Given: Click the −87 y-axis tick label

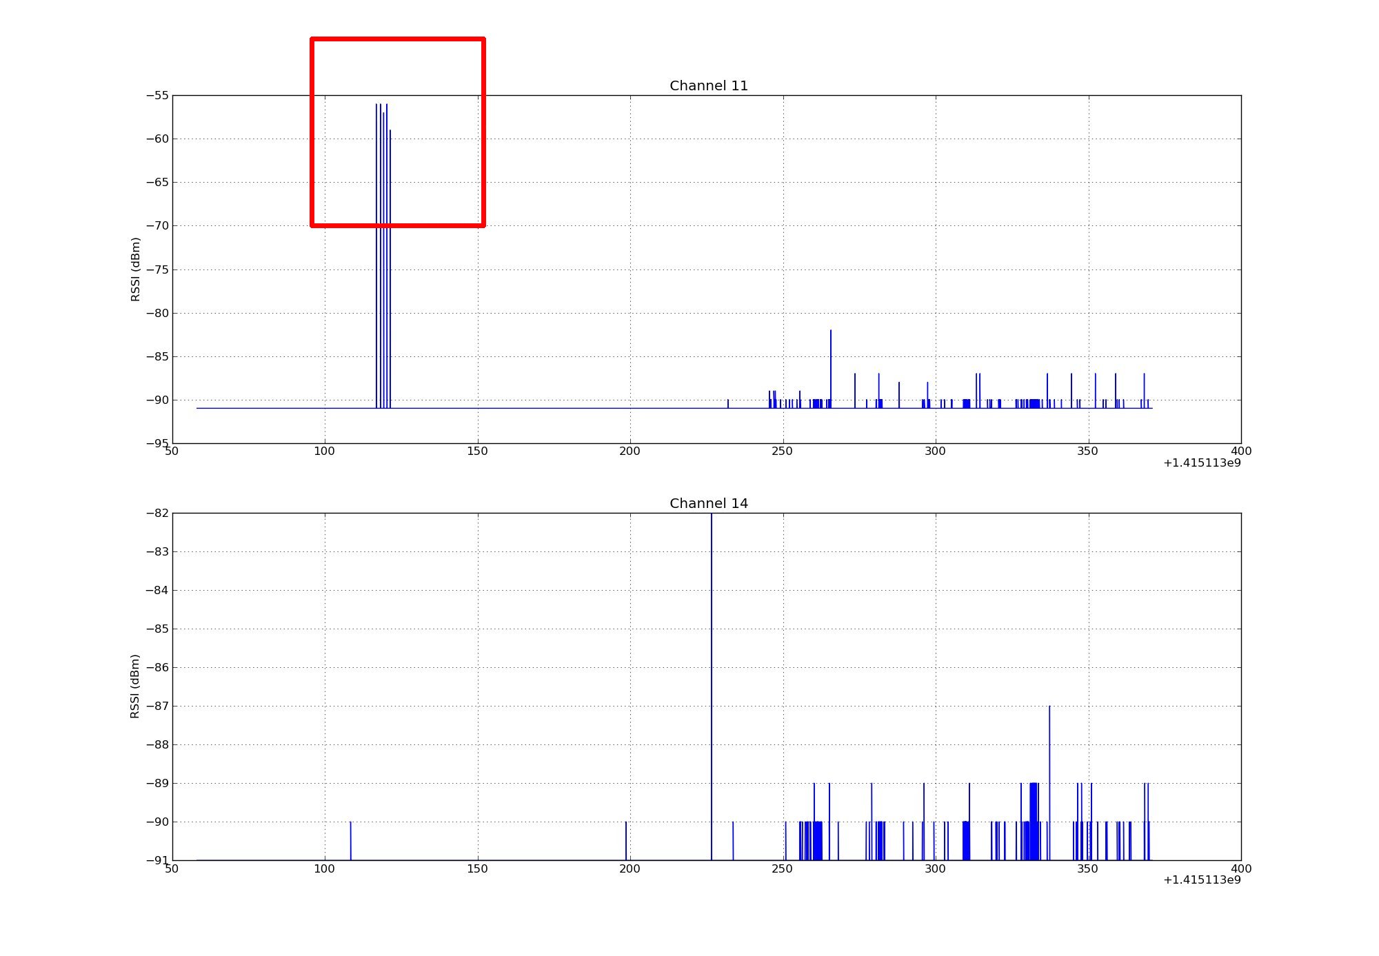Looking at the screenshot, I should (x=157, y=706).
